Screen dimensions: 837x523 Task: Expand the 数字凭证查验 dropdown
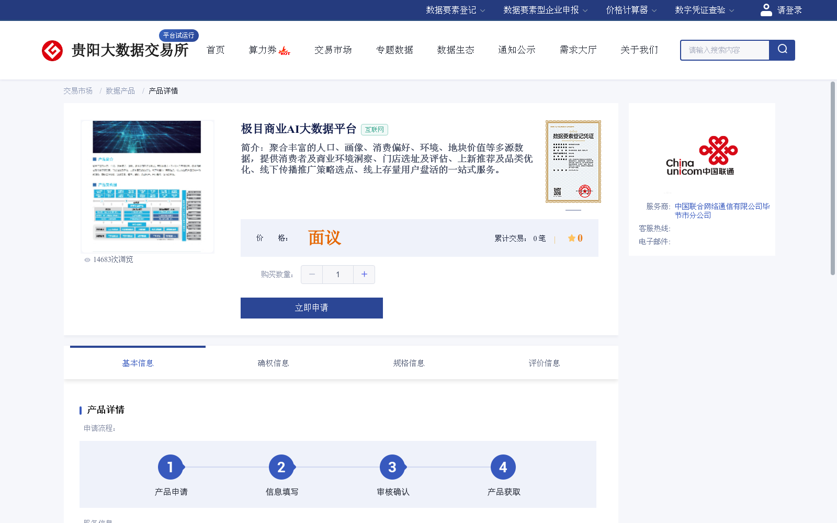pyautogui.click(x=705, y=10)
